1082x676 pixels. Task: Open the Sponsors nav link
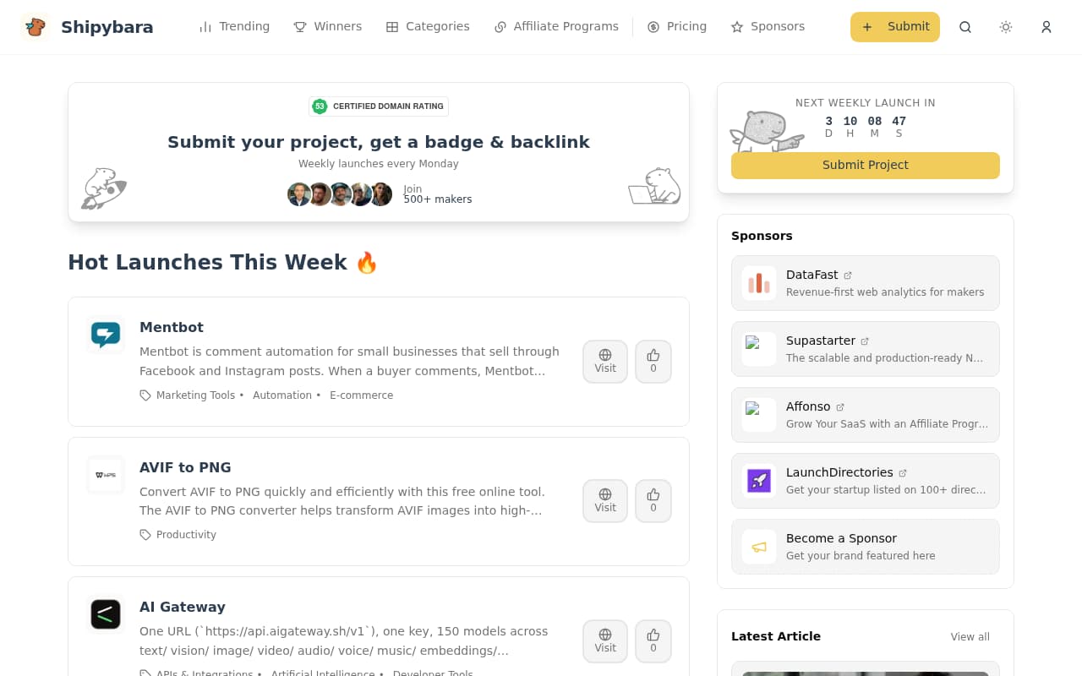coord(768,27)
